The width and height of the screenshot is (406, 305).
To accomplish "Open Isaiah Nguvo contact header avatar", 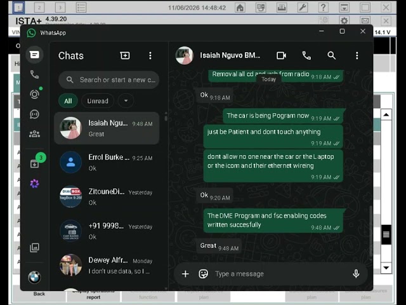I will pyautogui.click(x=184, y=55).
